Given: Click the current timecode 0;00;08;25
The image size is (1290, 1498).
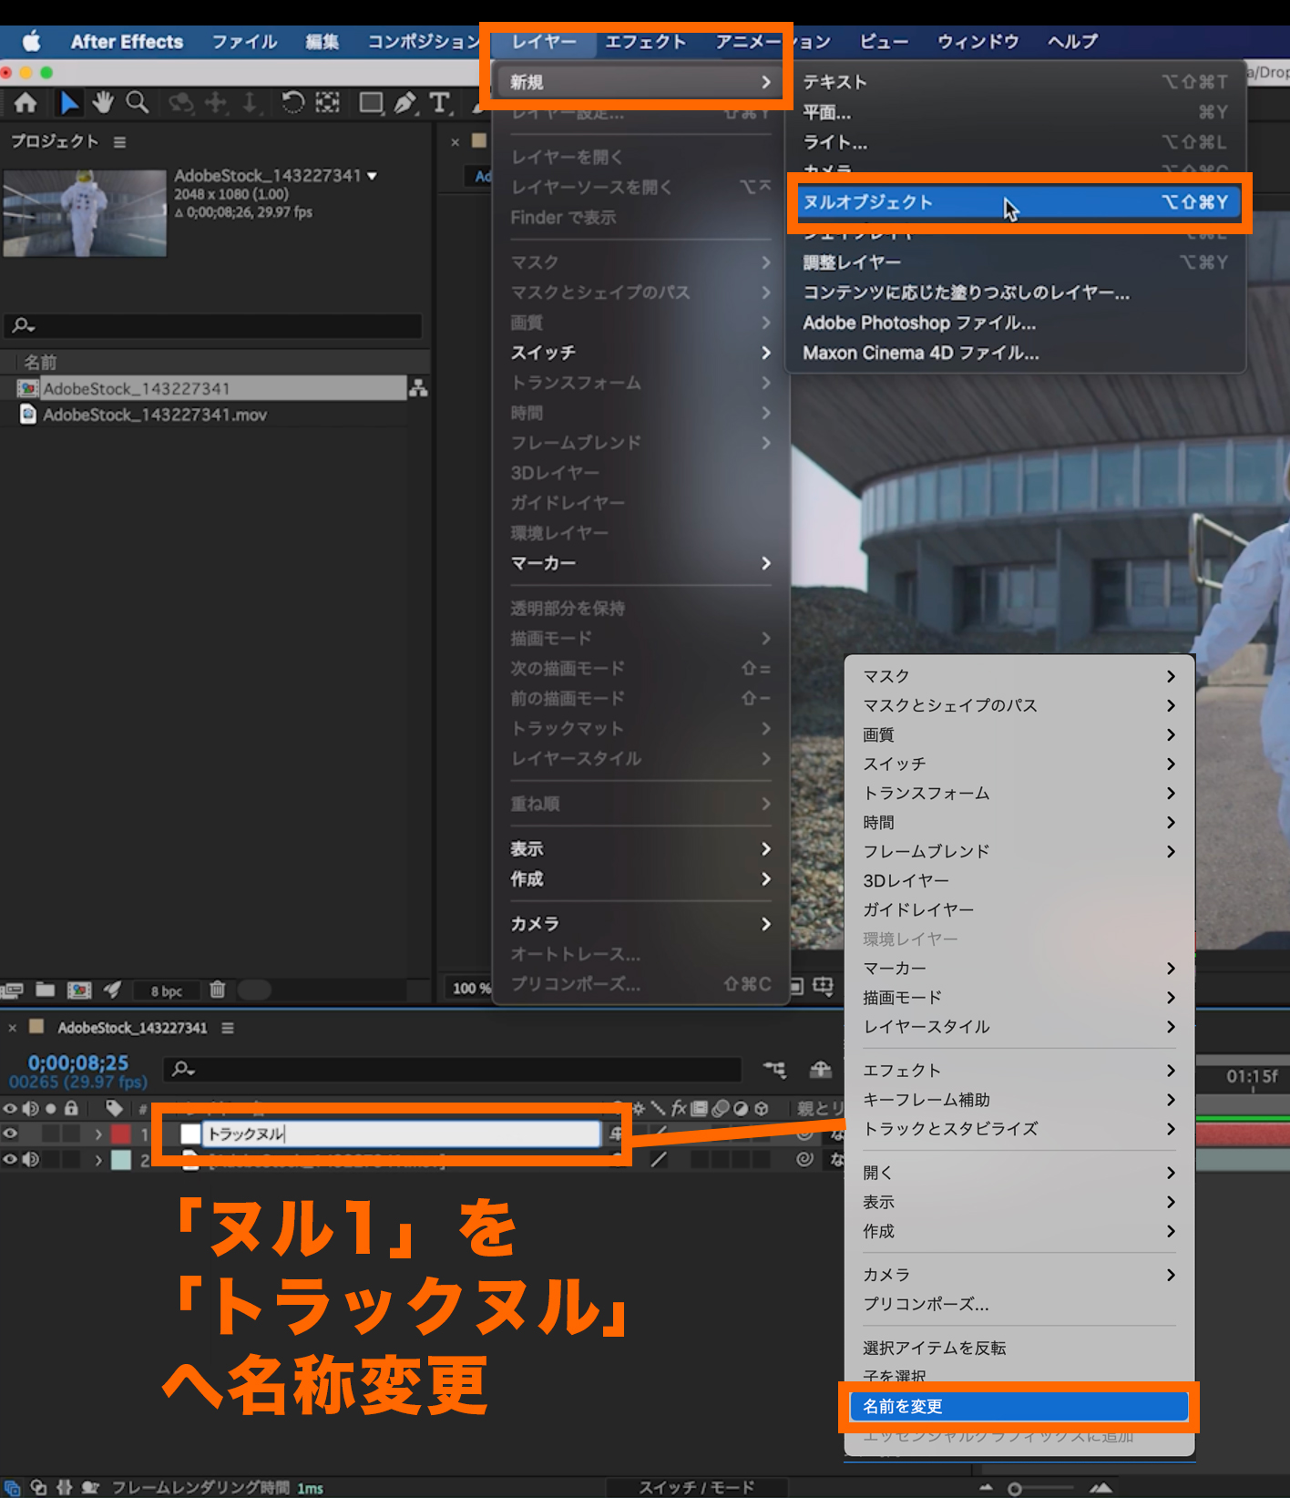Looking at the screenshot, I should [x=78, y=1062].
